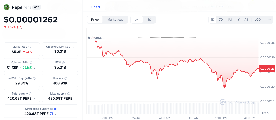Open the Chart tab
Screen dimensions: 276x120
coord(96,7)
